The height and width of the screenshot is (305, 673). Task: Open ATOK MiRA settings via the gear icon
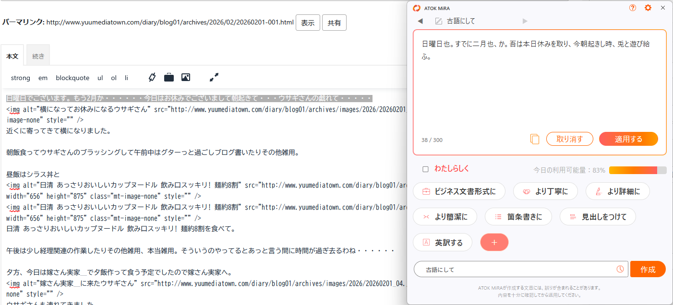(647, 8)
